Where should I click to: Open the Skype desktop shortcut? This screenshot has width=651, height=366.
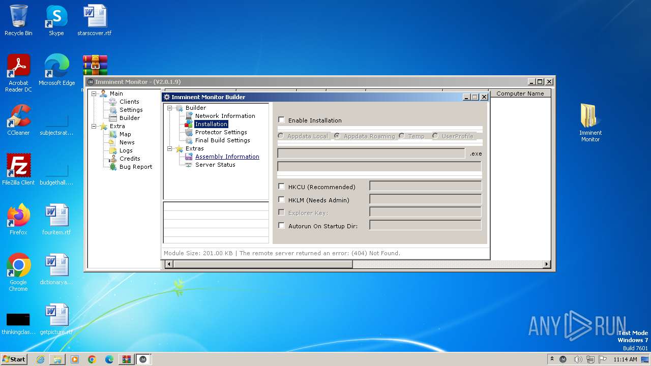coord(56,20)
